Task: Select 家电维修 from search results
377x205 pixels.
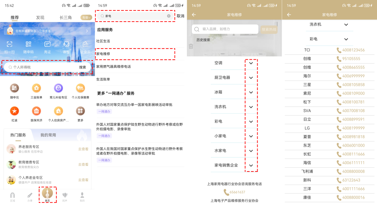Action: (x=135, y=54)
